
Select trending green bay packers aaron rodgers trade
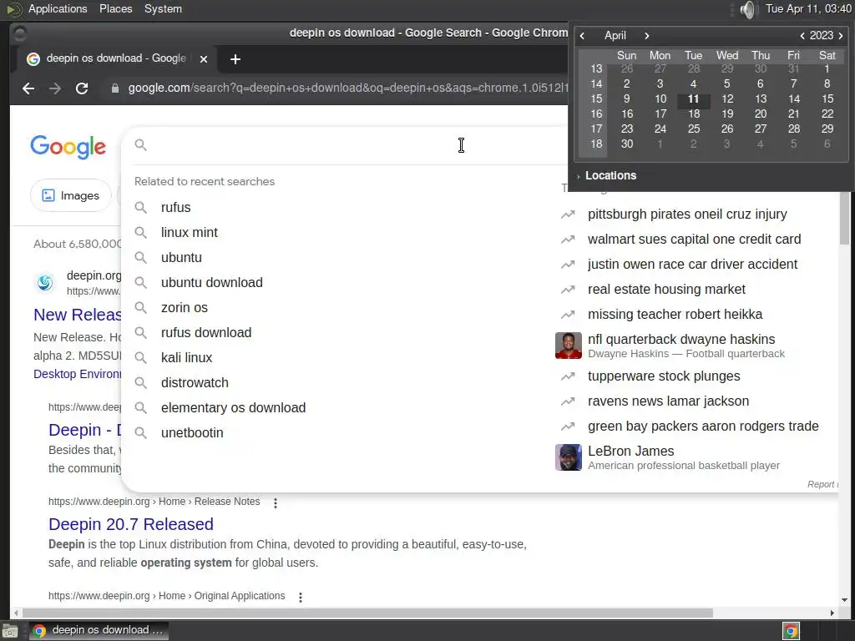tap(703, 426)
